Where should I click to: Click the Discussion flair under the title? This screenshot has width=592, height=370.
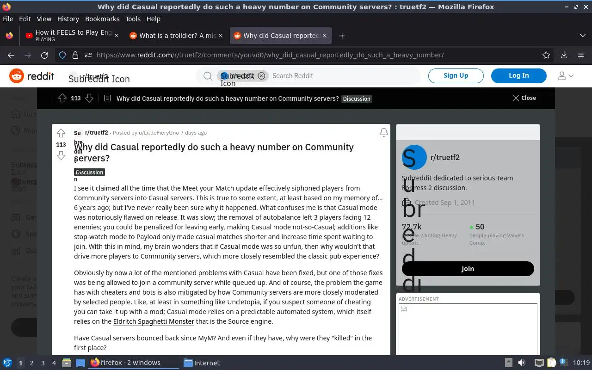(89, 172)
